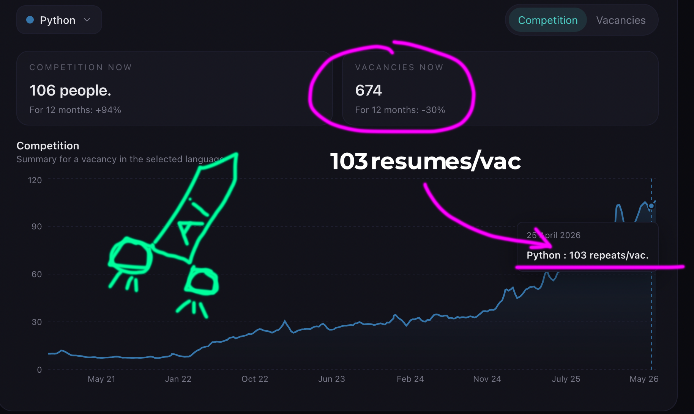The image size is (694, 414).
Task: Click the "60" y-axis label
Action: (37, 274)
